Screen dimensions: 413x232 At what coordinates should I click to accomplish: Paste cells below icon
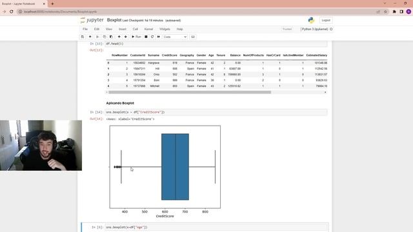[111, 37]
